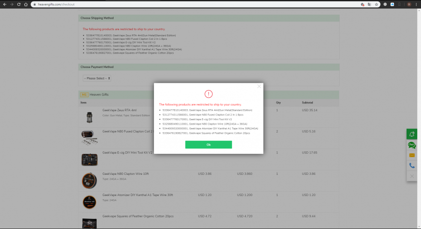Open E-cig DIY Mini Tool Kit thumbnail
Viewport: 421px width, 229px height.
(89, 160)
